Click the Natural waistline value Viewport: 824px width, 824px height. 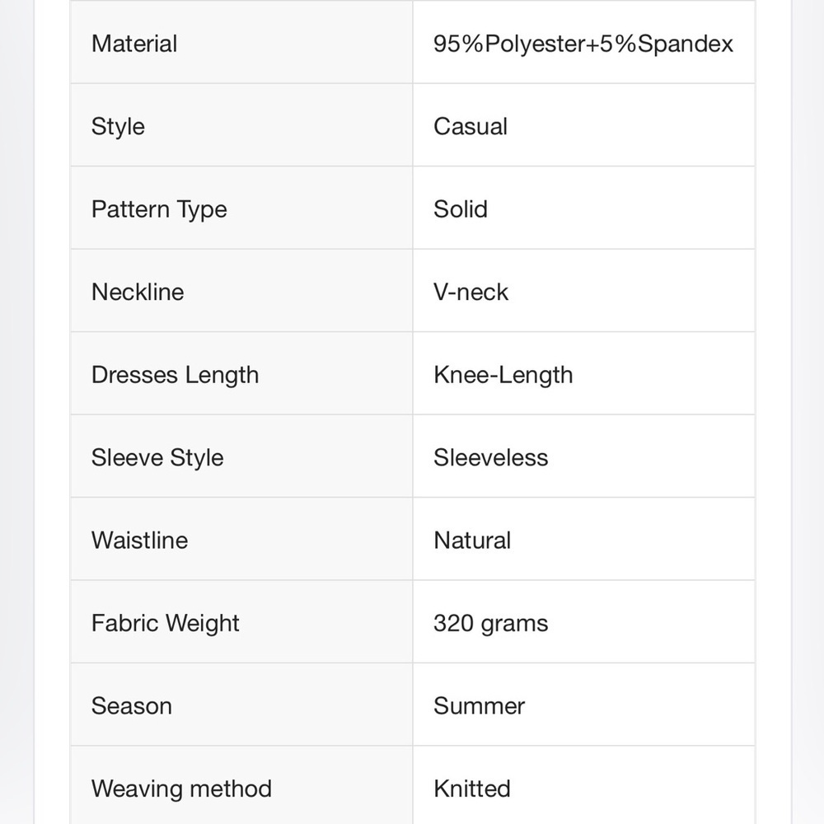click(472, 541)
